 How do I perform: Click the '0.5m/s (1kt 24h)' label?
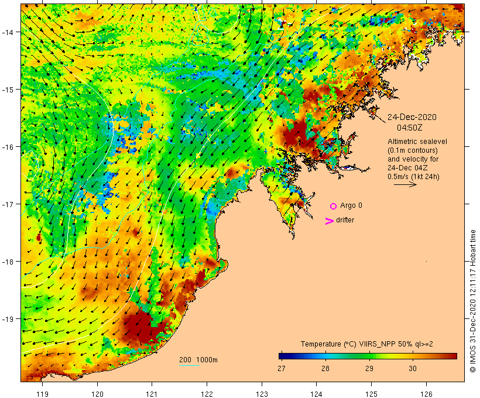(413, 177)
